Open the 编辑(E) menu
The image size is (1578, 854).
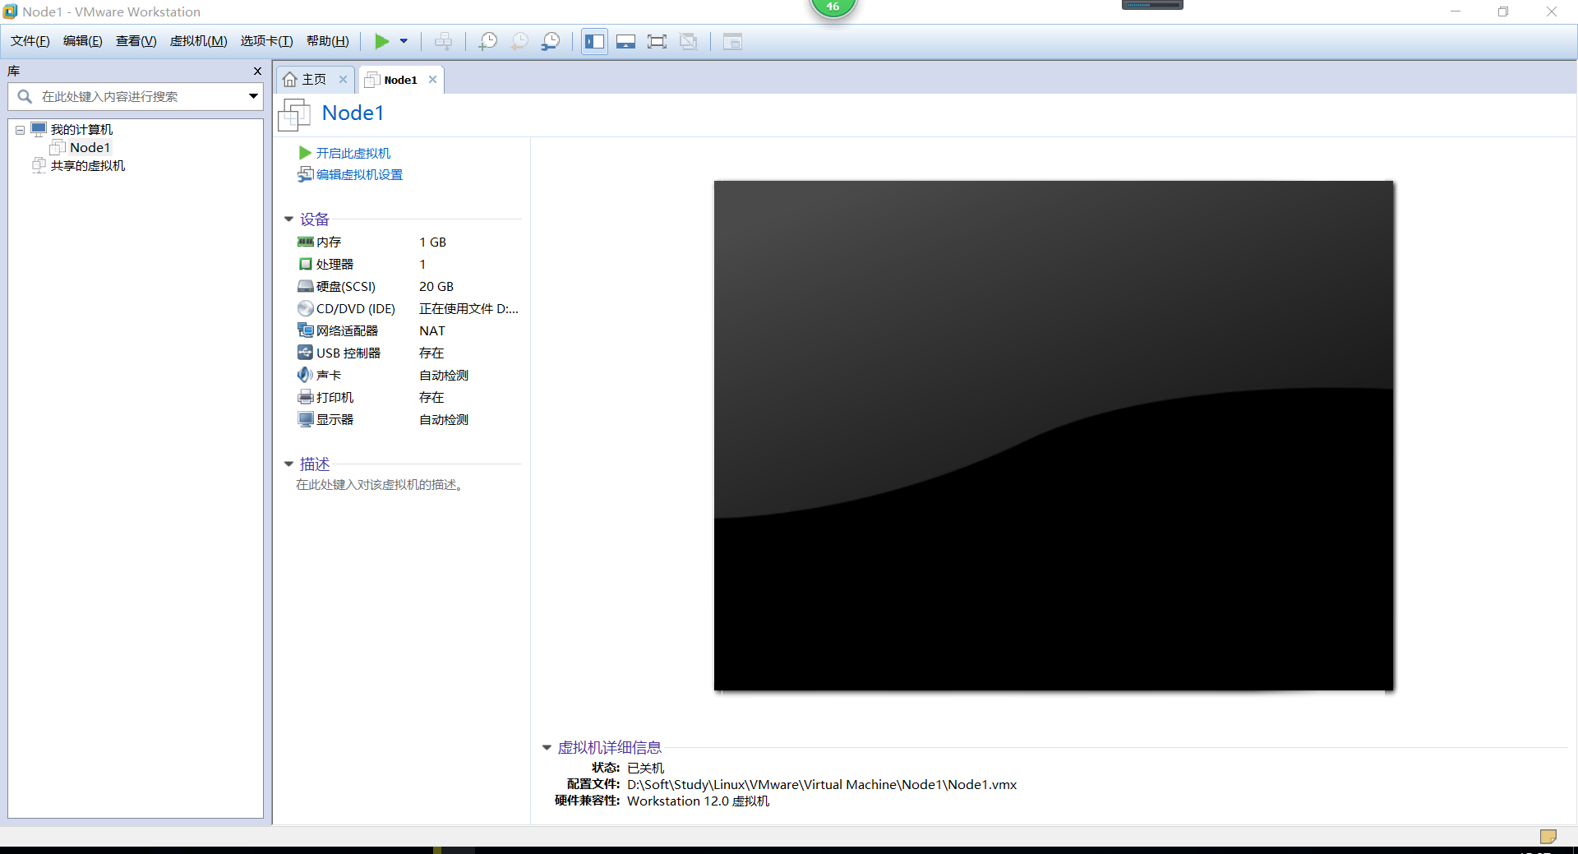pos(83,41)
